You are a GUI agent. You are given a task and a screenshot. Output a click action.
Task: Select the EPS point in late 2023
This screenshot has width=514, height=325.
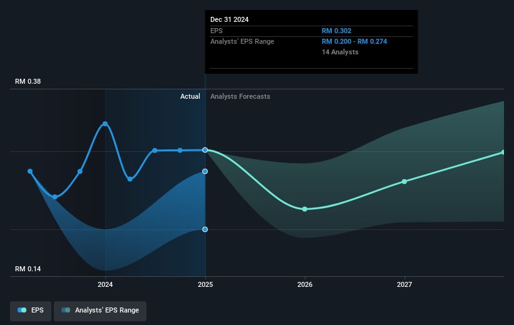80,171
